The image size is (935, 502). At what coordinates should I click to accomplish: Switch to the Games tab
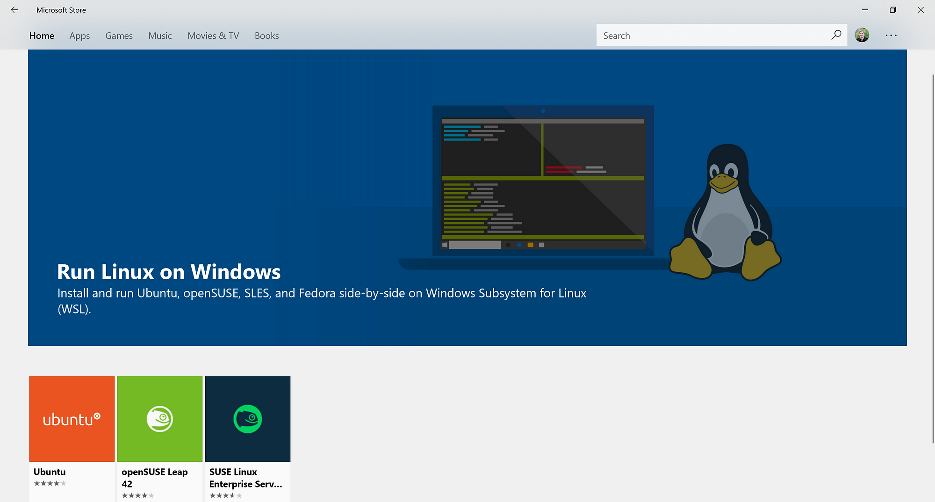tap(119, 36)
